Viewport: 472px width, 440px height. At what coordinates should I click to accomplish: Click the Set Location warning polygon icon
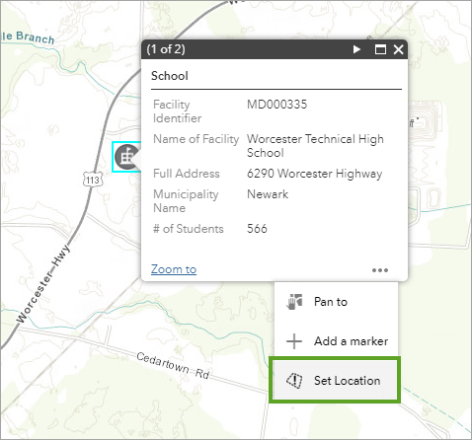click(x=294, y=381)
